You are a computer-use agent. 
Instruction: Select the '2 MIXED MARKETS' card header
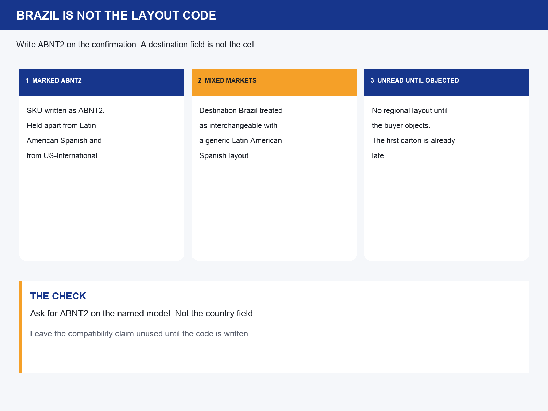pos(274,82)
